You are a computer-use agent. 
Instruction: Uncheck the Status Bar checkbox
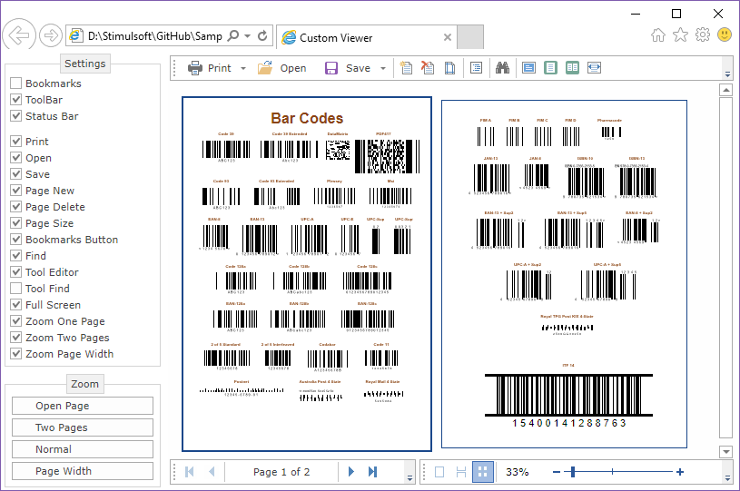pyautogui.click(x=16, y=116)
